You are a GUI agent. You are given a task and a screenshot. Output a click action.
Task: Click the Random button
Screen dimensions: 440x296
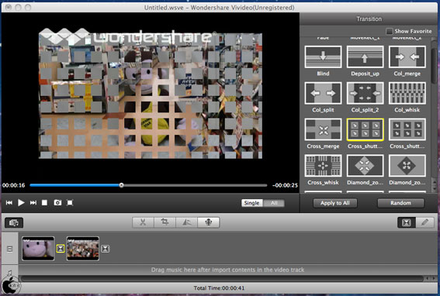click(x=400, y=203)
